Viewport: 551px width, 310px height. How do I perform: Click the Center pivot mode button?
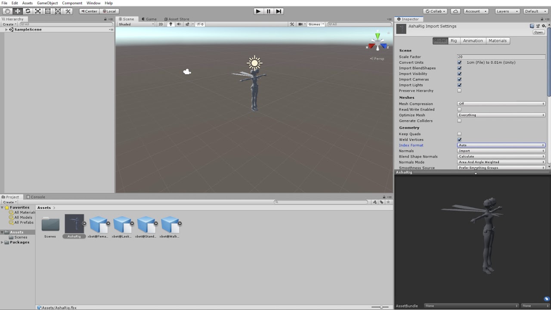[89, 11]
